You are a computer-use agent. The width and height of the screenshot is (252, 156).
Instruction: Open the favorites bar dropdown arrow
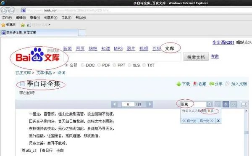tap(50, 25)
